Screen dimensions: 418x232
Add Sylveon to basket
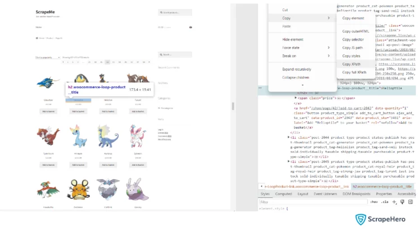pyautogui.click(x=138, y=165)
